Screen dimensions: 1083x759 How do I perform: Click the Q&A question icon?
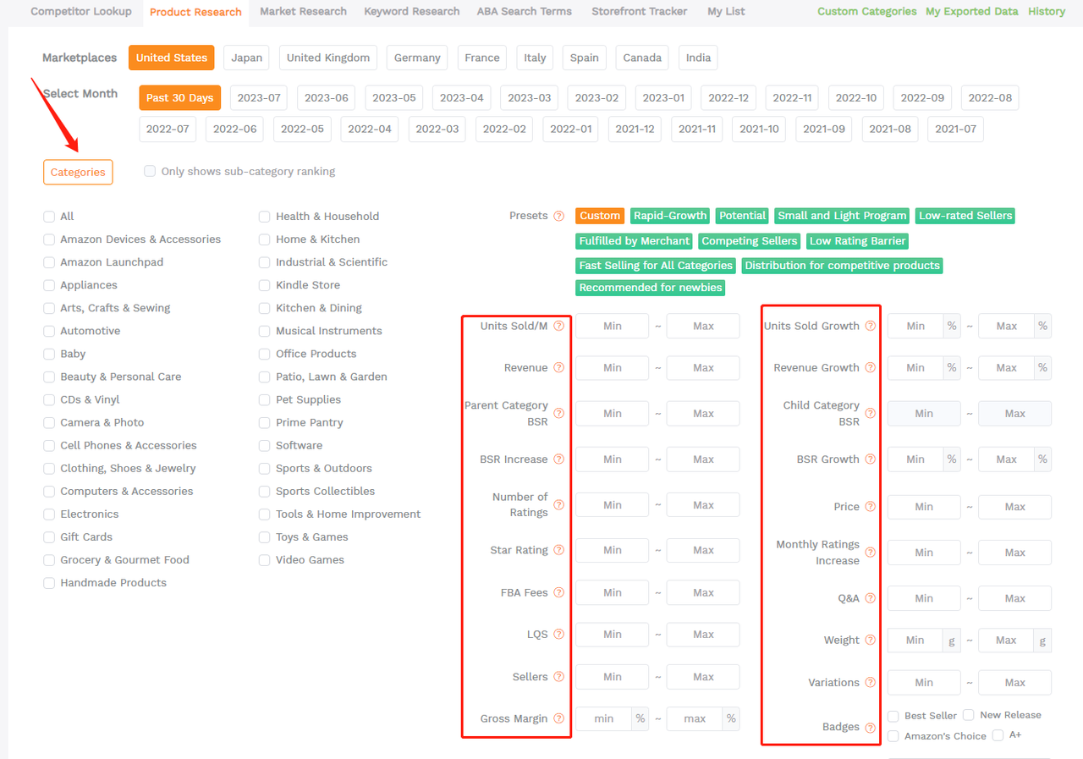(x=870, y=598)
